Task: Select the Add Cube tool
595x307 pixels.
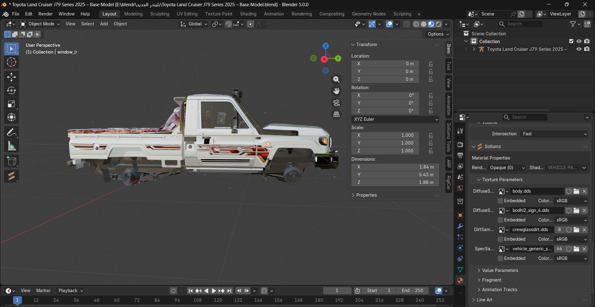Action: click(11, 161)
